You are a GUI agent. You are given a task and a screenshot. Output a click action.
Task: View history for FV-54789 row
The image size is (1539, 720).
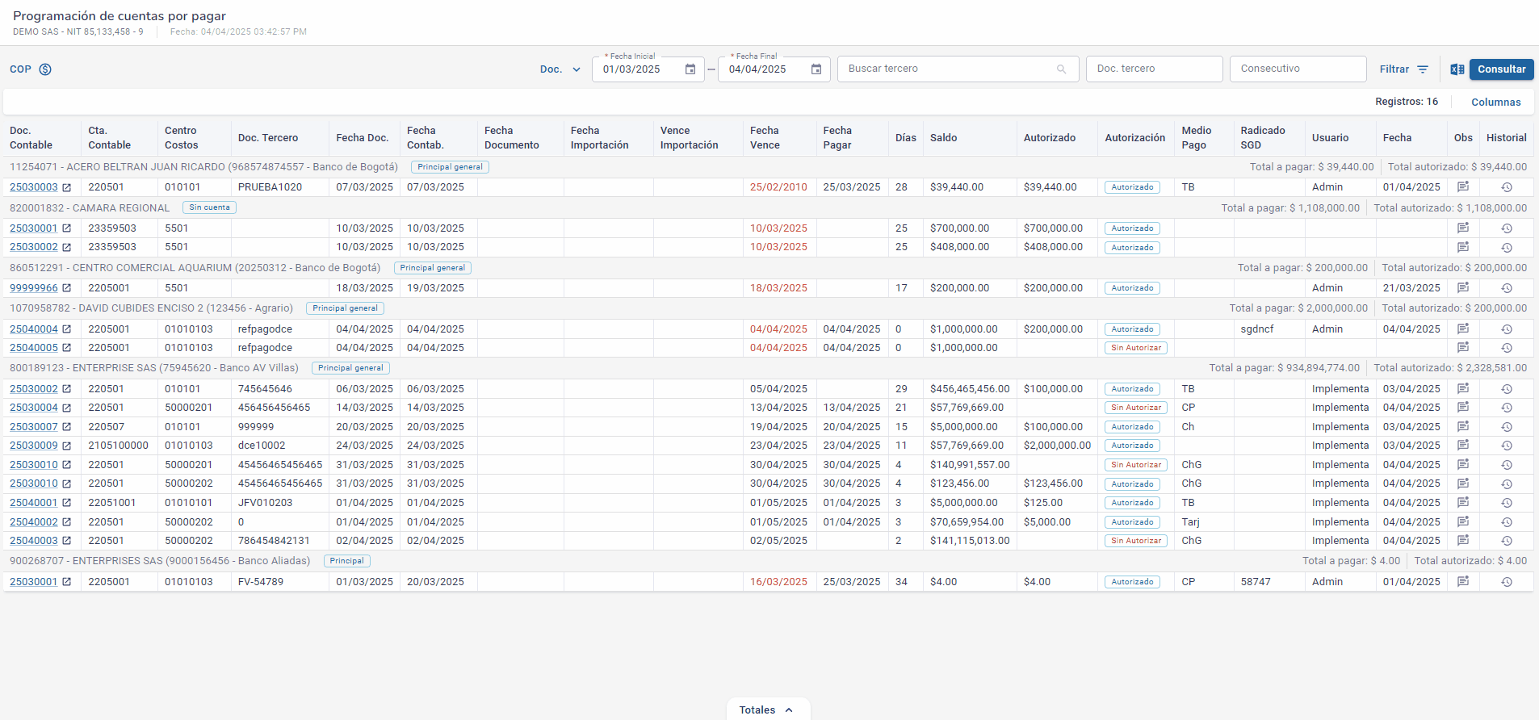tap(1507, 582)
